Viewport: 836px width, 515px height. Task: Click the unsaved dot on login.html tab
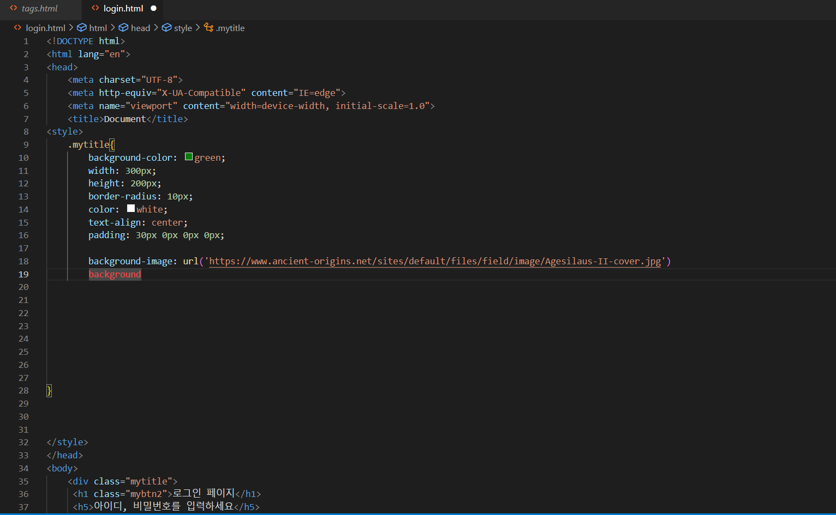(153, 9)
